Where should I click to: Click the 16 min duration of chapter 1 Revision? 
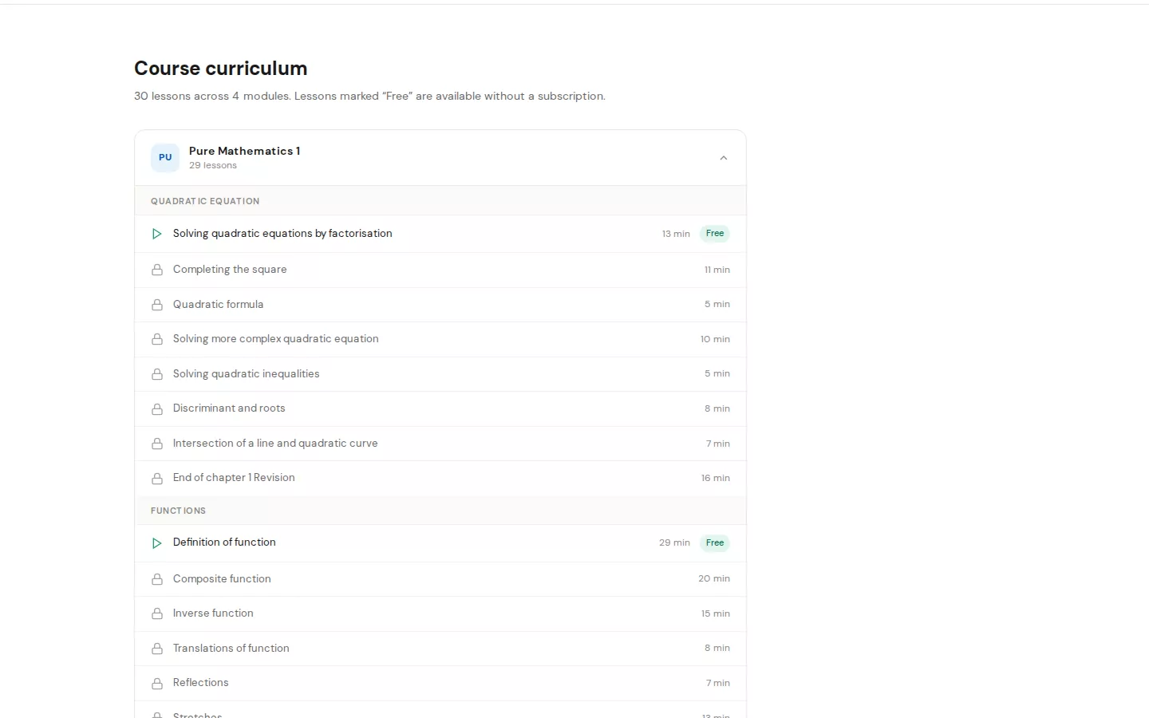pos(716,478)
